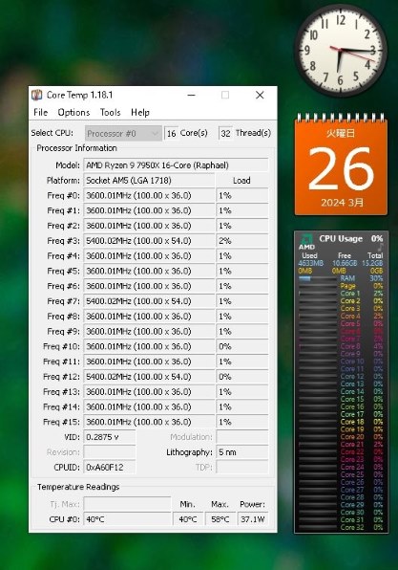Viewport: 398px width, 570px height.
Task: Click the 16 Core(s) count field
Action: pyautogui.click(x=171, y=133)
